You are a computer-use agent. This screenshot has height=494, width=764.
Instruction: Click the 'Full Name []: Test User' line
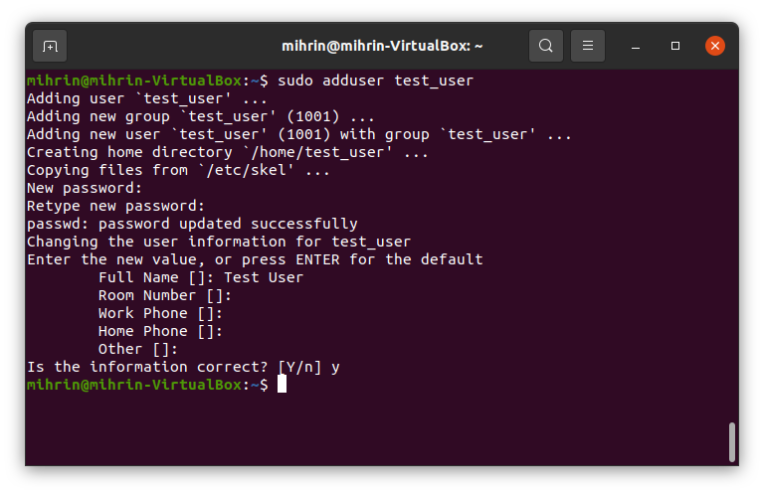(x=201, y=277)
